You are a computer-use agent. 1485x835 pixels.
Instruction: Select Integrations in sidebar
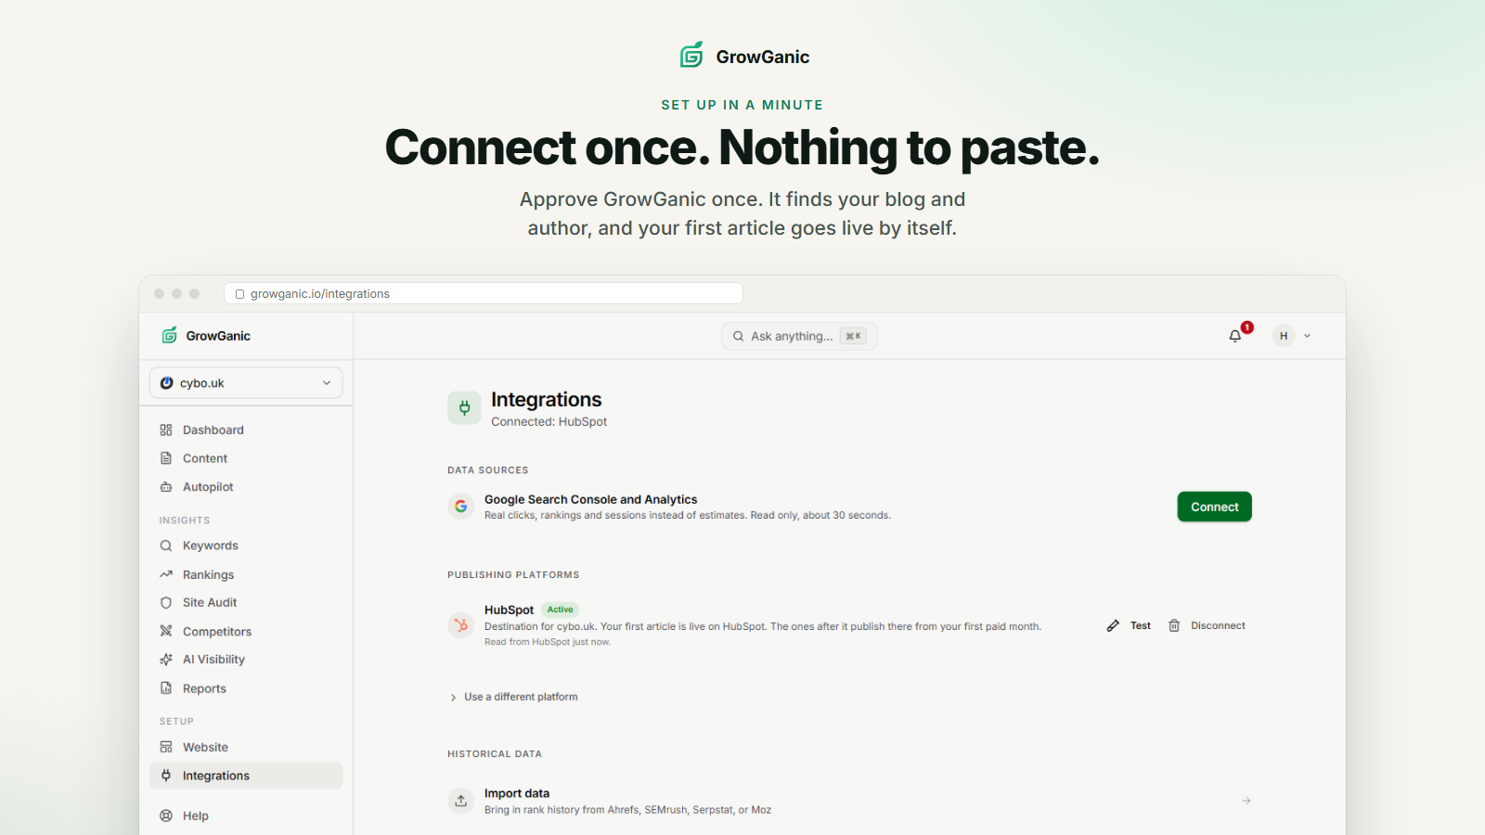(x=246, y=776)
